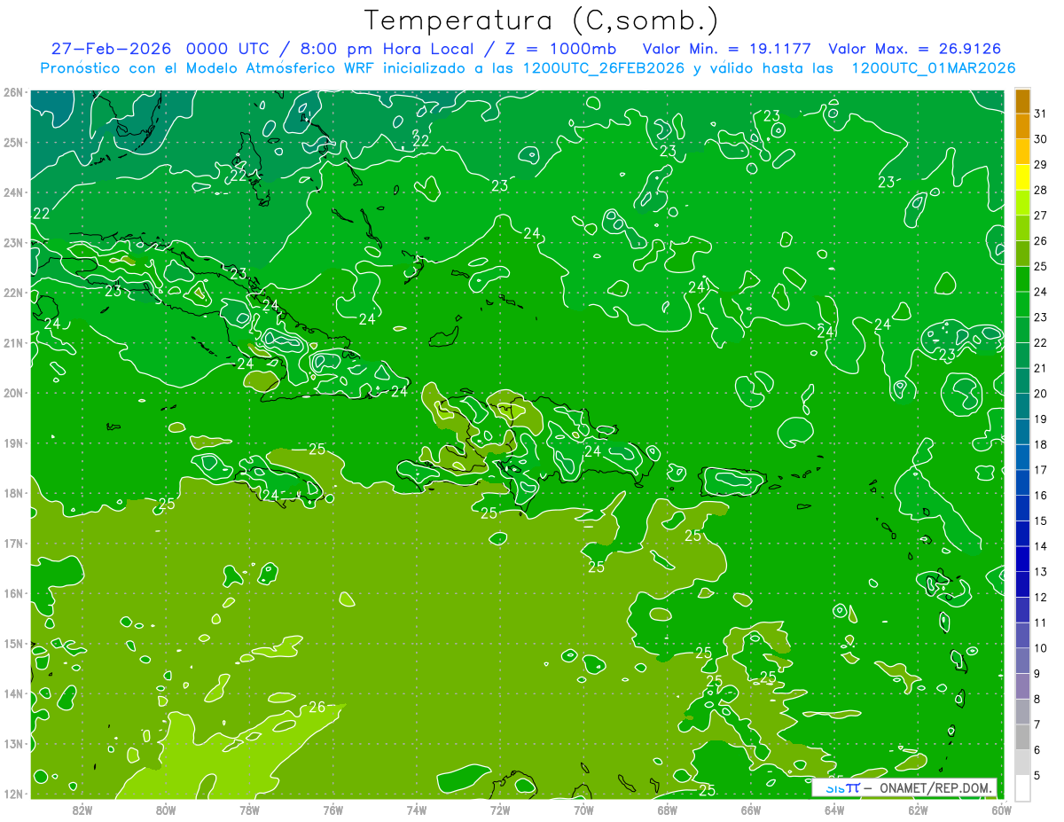Image resolution: width=1064 pixels, height=822 pixels.
Task: Click the white legend swatch below 5
Action: (x=1023, y=787)
